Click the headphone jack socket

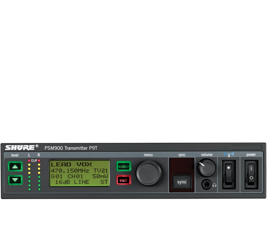[206, 185]
